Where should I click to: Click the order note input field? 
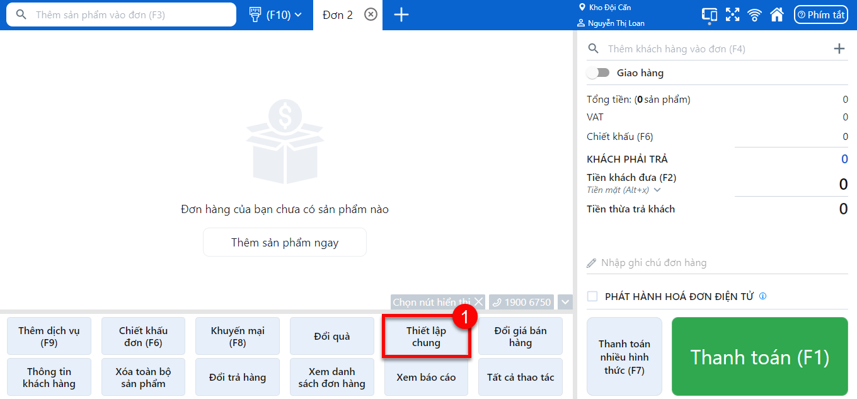tap(717, 263)
